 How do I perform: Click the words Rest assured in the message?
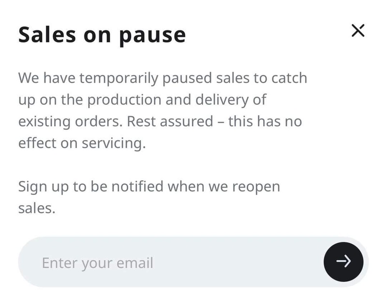point(170,121)
